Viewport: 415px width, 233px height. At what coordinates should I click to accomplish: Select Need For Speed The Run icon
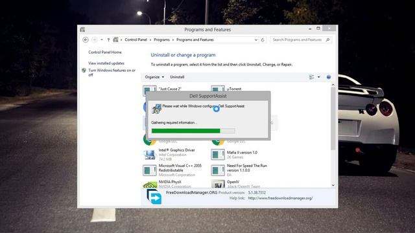pos(218,170)
